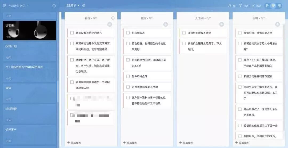Image resolution: width=288 pixels, height=148 pixels.
Task: Add a new plan with the sidebar plus icon
Action: point(54,6)
